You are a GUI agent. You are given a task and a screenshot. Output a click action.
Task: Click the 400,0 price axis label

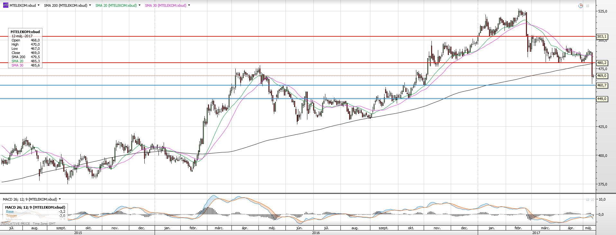click(602, 156)
